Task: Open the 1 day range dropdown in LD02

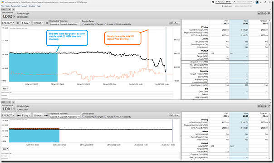Action: pos(26,23)
